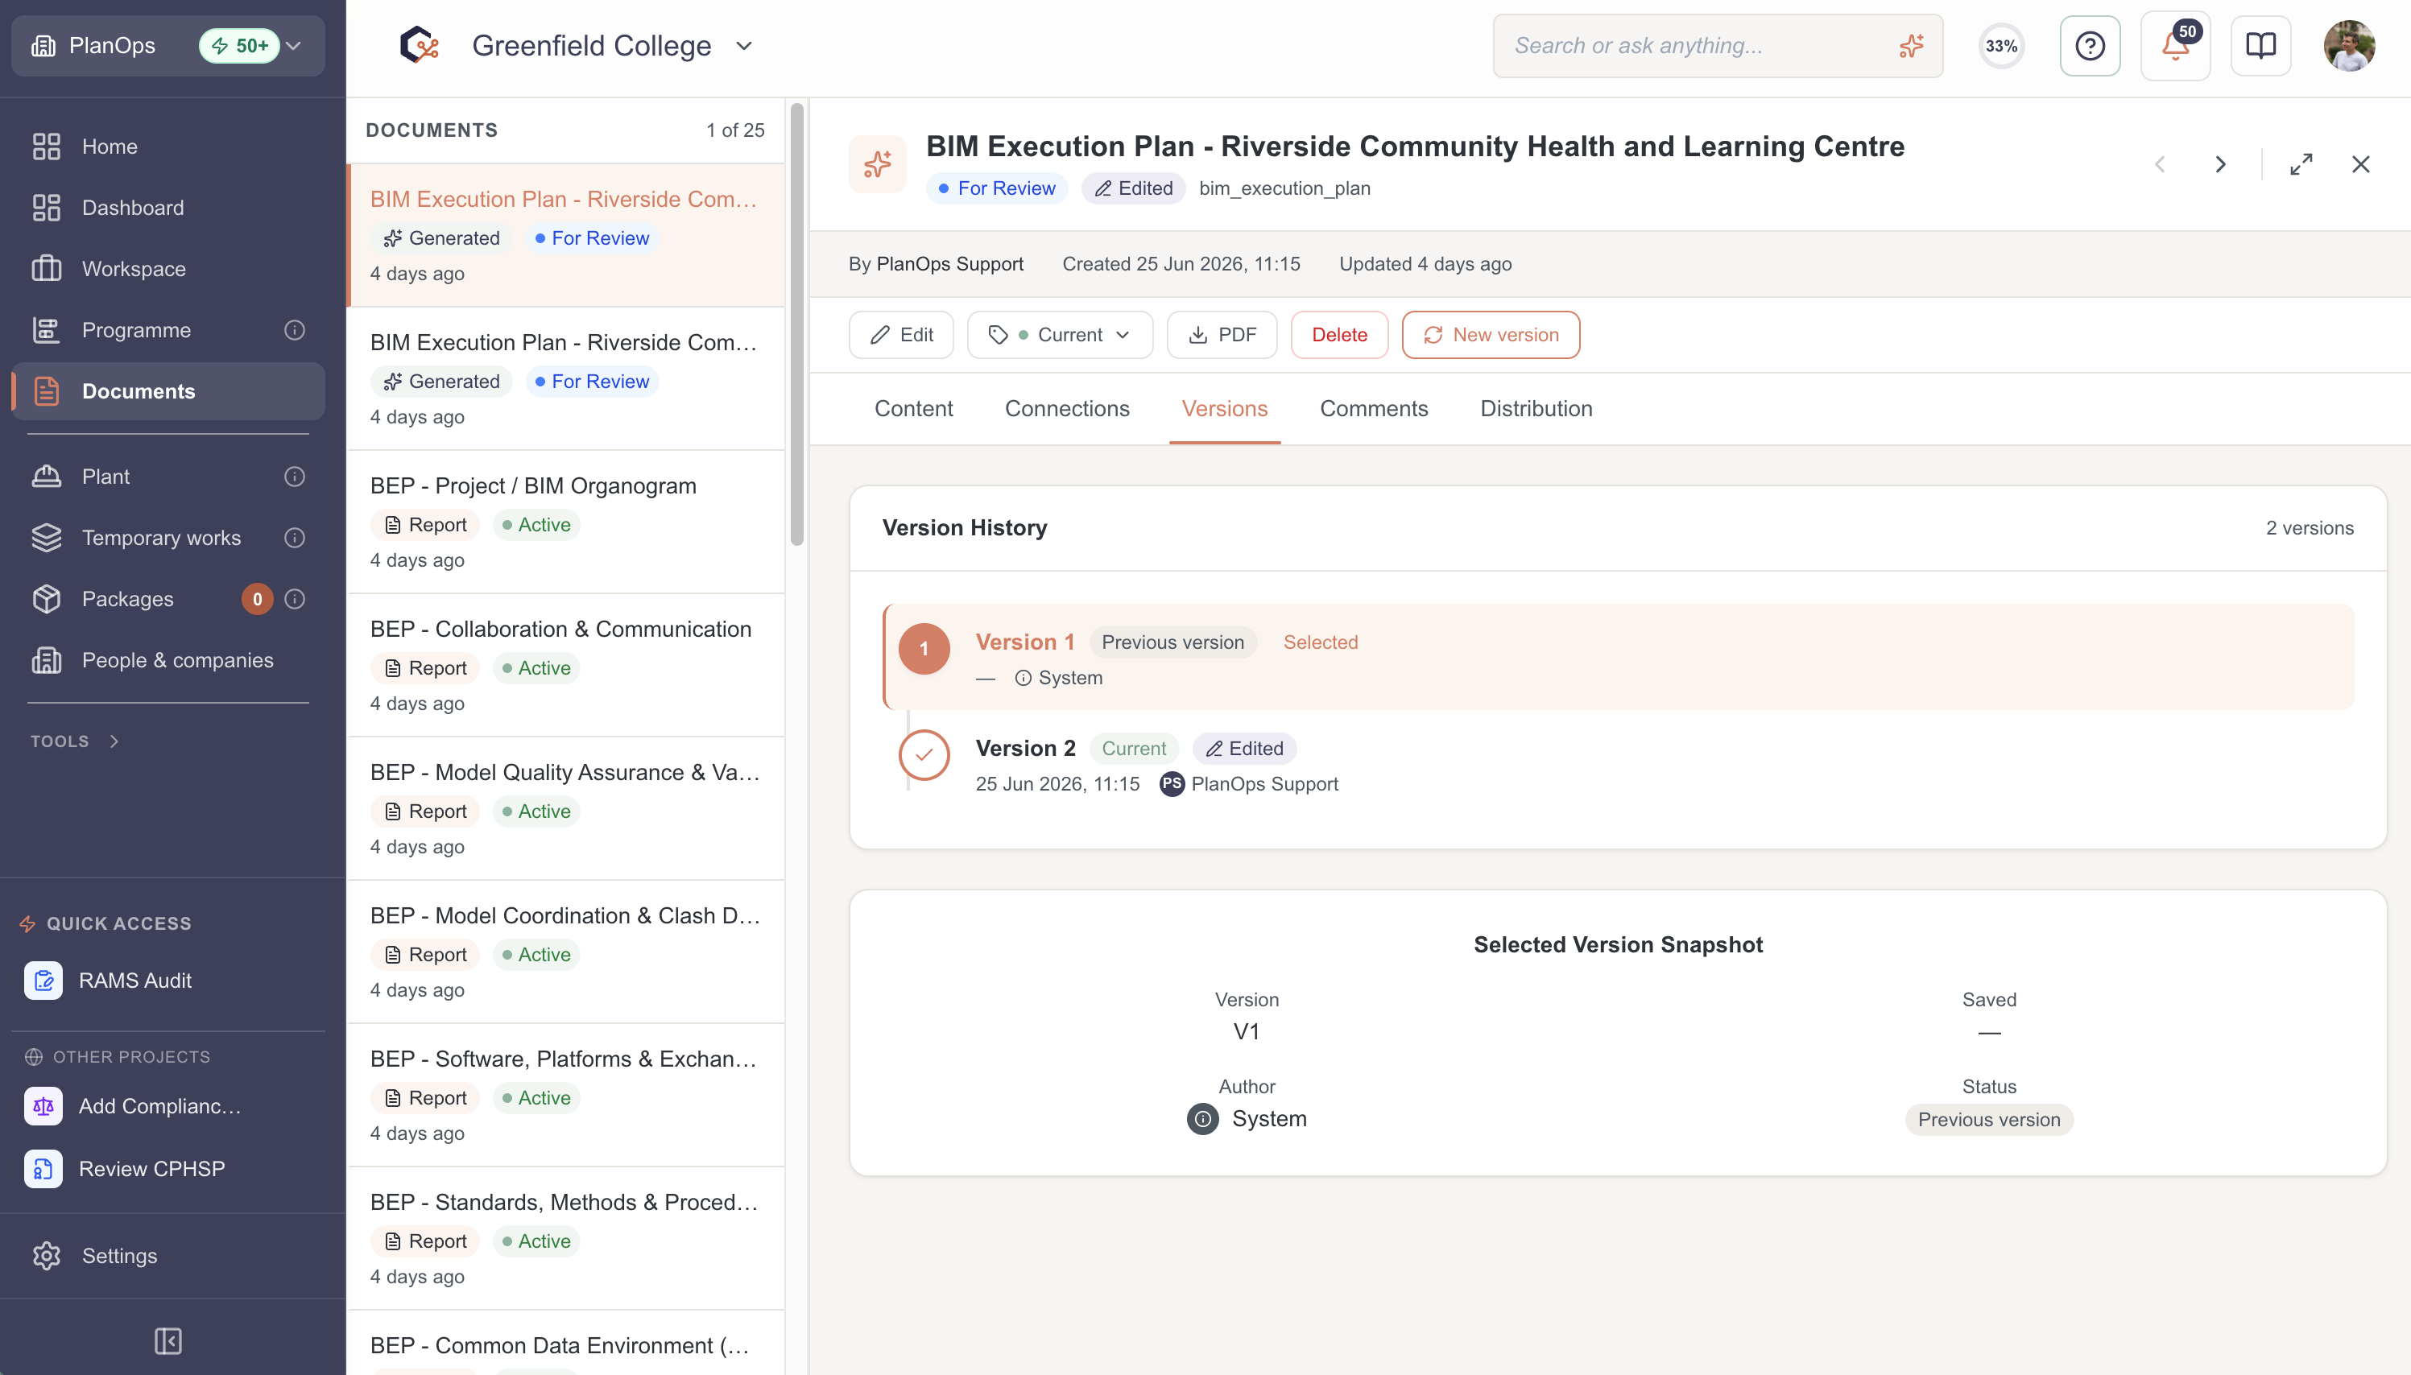Click the RAMS Audit quick access icon
Viewport: 2411px width, 1375px height.
point(43,981)
